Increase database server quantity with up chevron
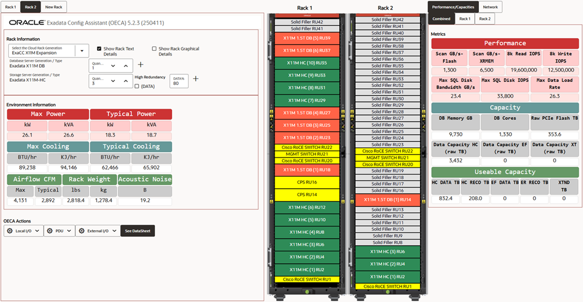The height and width of the screenshot is (302, 583). coord(126,66)
